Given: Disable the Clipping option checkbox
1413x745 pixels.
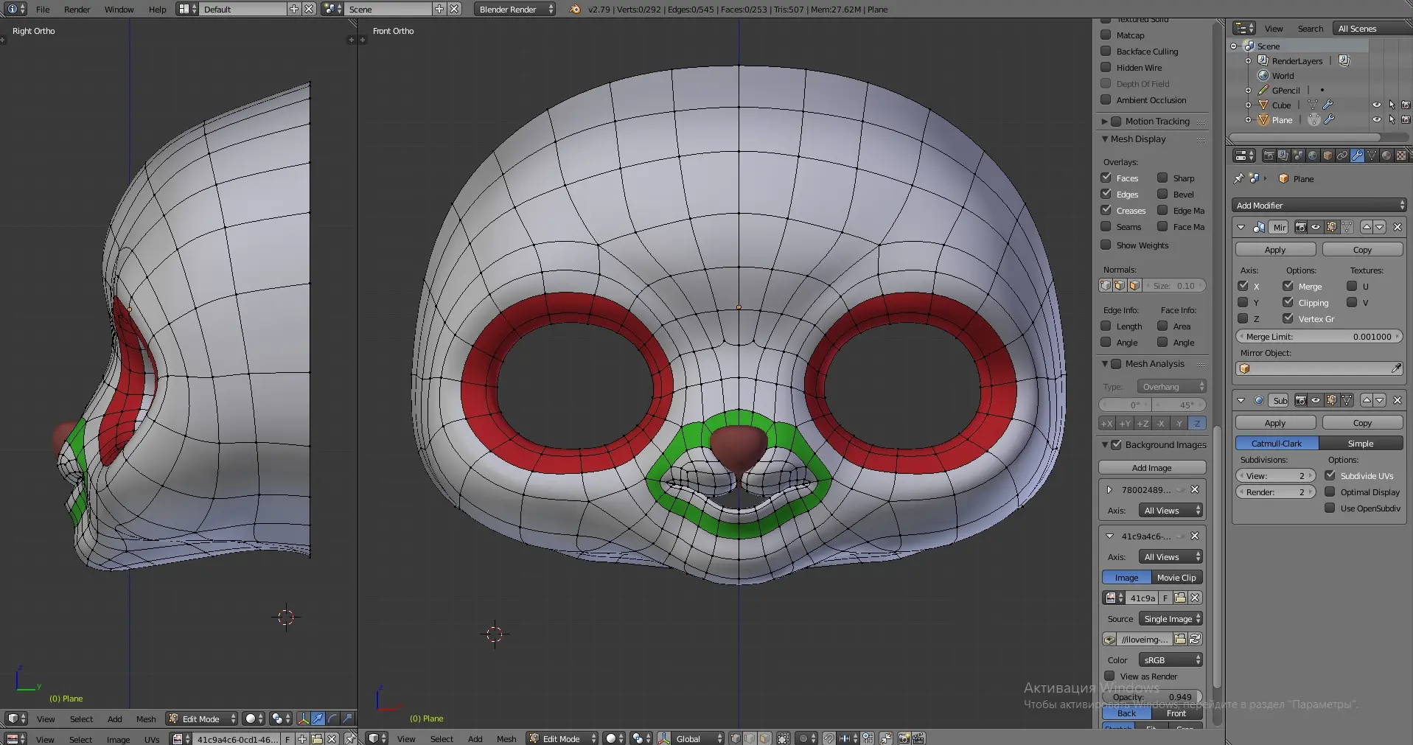Looking at the screenshot, I should point(1288,302).
